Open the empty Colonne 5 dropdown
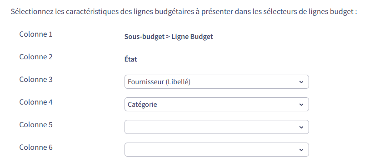 click(216, 127)
